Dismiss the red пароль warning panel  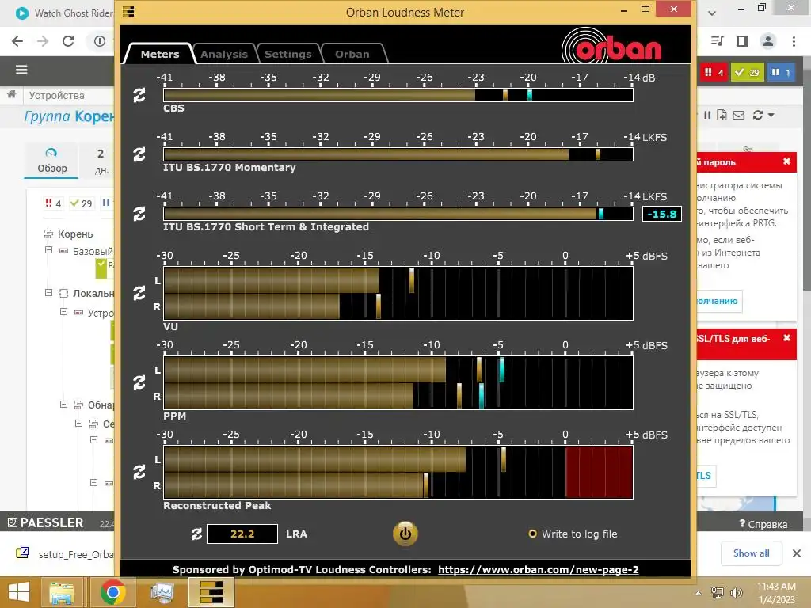(x=786, y=161)
